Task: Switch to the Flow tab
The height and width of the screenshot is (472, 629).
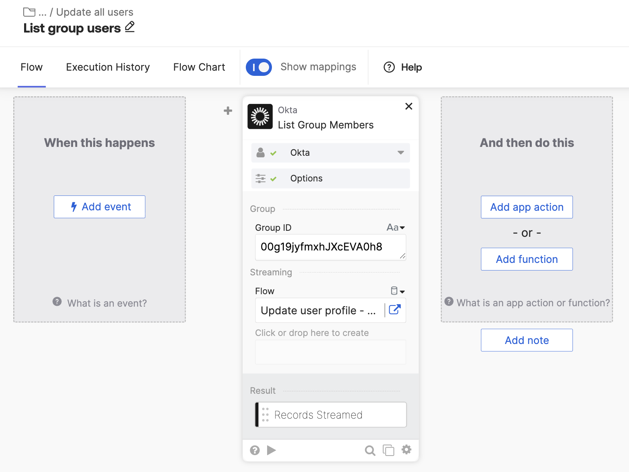Action: tap(32, 67)
